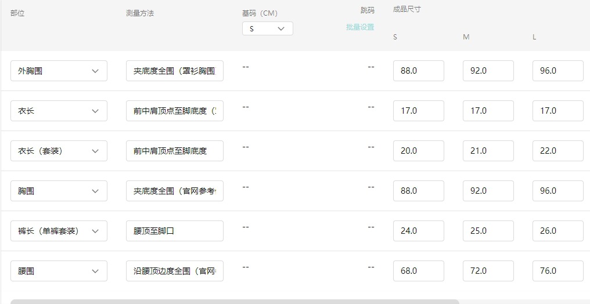Select the 外胸围 size S field 88.0
This screenshot has width=590, height=304.
click(418, 71)
